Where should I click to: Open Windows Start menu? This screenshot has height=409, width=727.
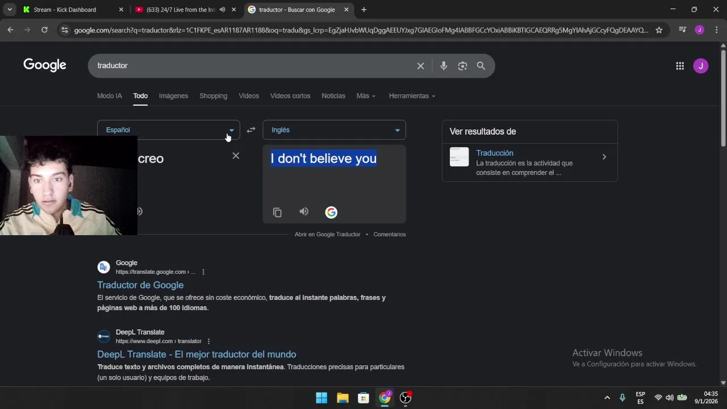click(x=321, y=398)
